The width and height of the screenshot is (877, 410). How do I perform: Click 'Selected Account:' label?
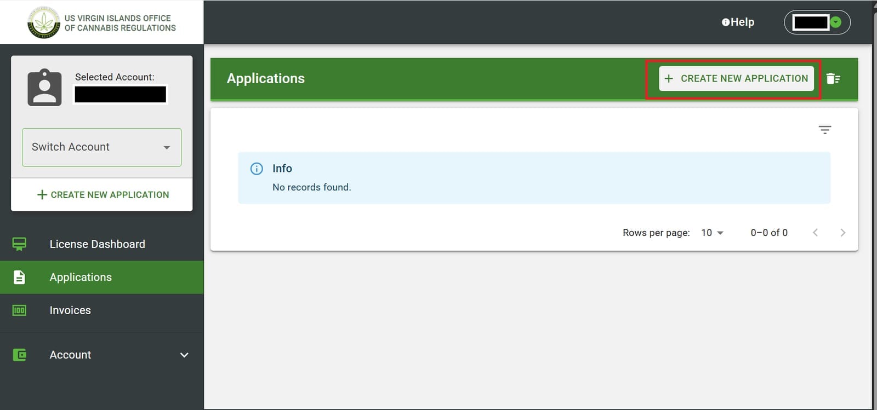[115, 77]
